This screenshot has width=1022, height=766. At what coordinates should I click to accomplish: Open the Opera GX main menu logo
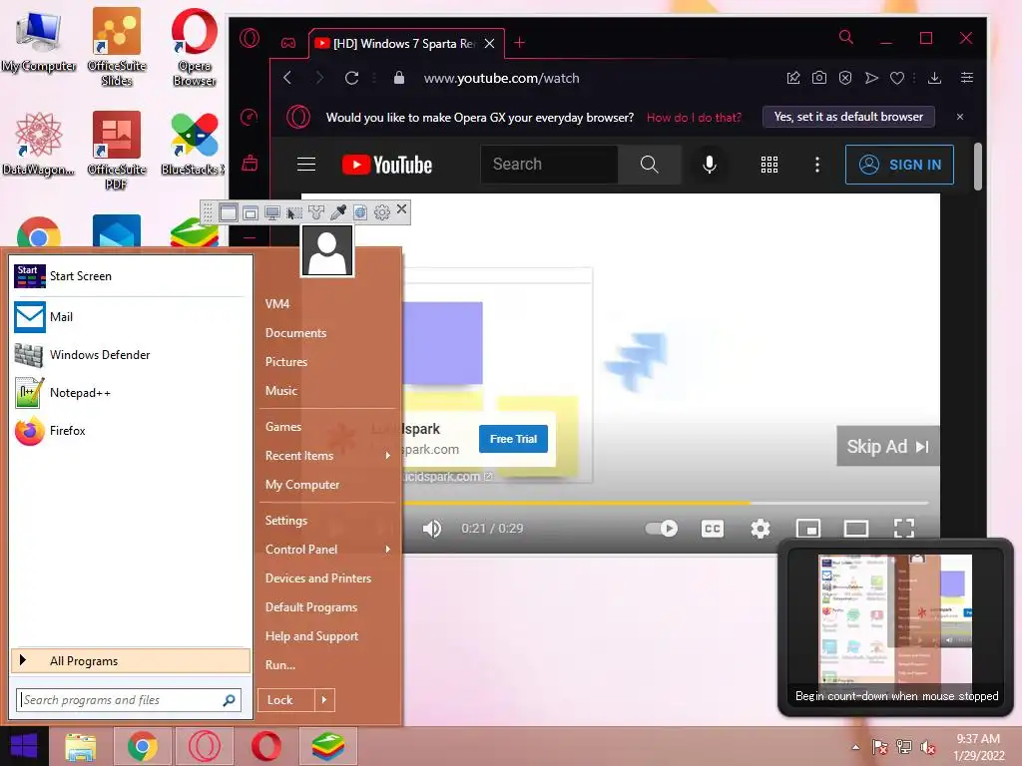click(x=249, y=39)
